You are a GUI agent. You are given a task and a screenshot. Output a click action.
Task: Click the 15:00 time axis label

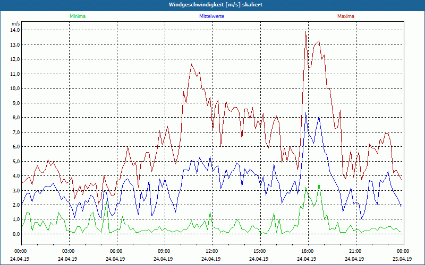pyautogui.click(x=260, y=251)
